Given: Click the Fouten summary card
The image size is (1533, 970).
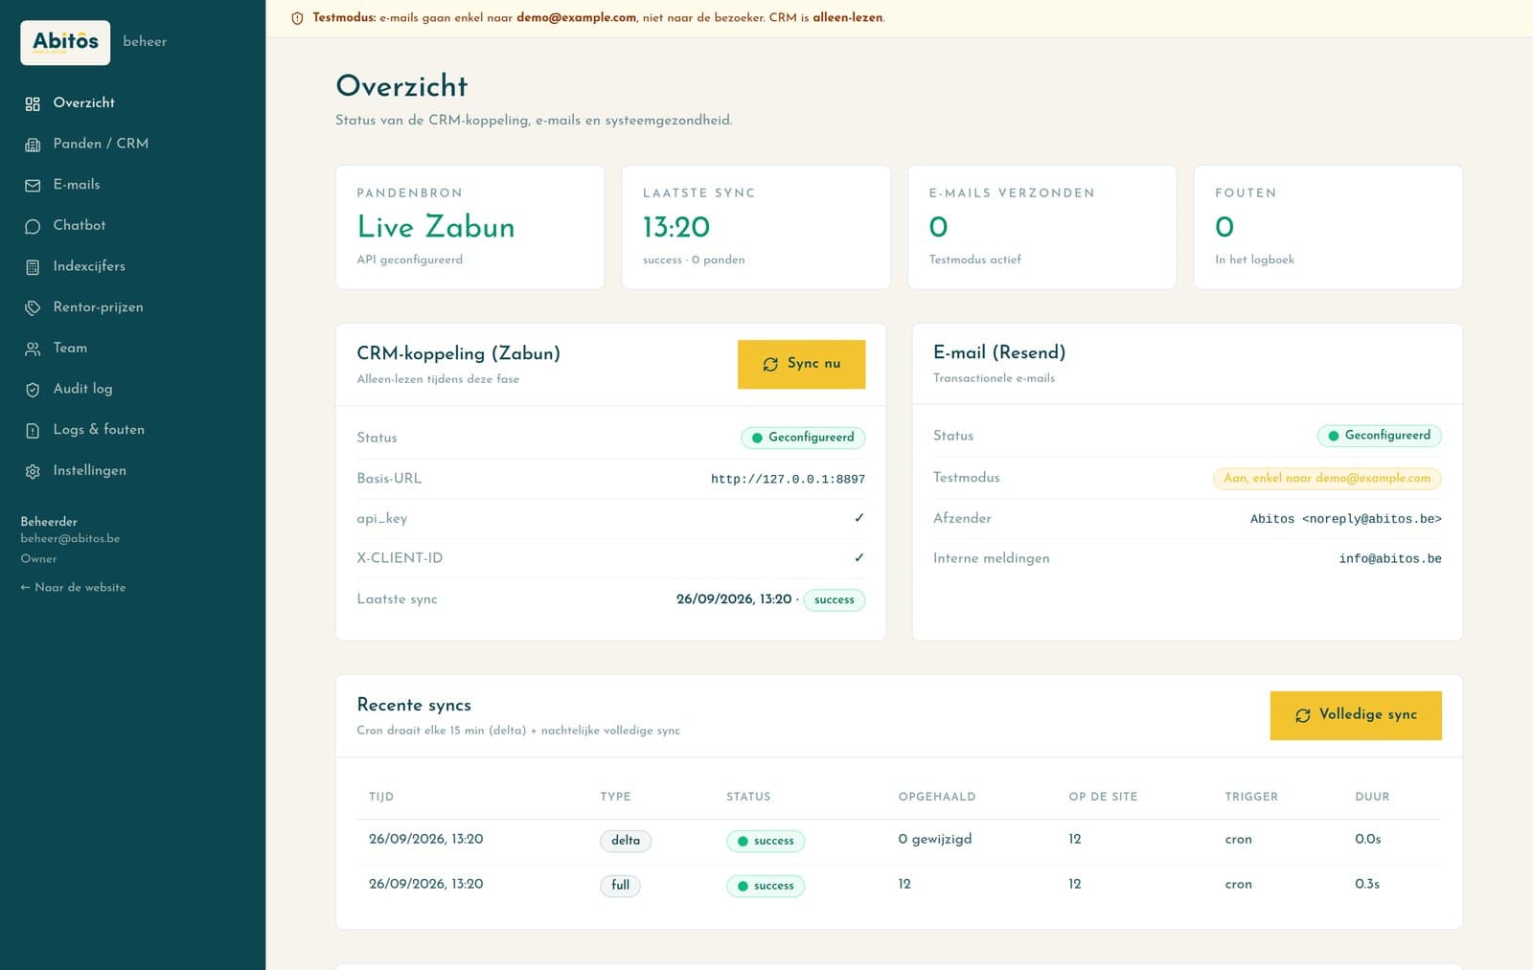Looking at the screenshot, I should pyautogui.click(x=1328, y=227).
